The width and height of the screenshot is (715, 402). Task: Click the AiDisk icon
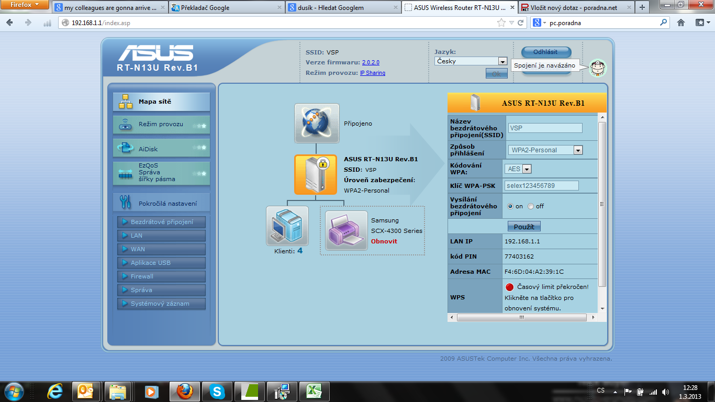point(126,149)
